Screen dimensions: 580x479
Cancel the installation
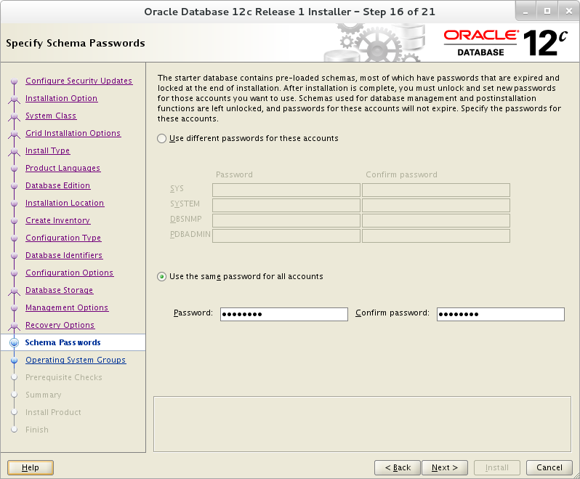tap(549, 467)
